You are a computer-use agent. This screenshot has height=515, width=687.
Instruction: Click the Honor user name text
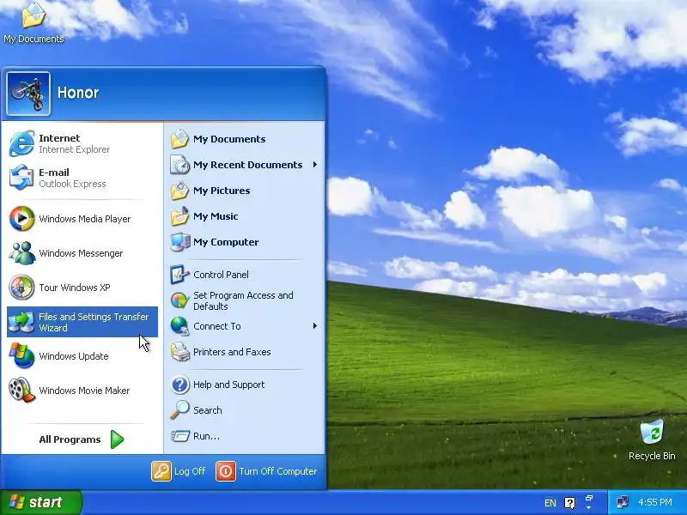pos(78,93)
